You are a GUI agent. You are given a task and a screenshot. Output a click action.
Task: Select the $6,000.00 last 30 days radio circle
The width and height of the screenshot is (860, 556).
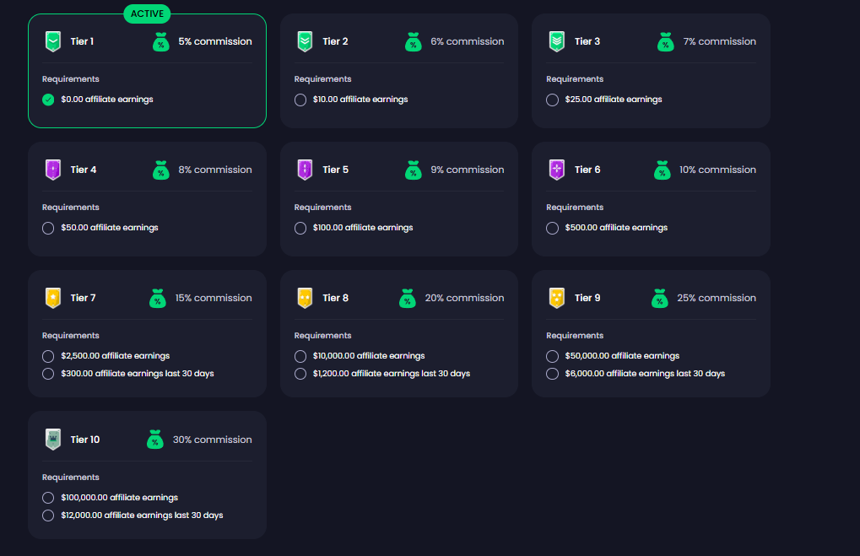pyautogui.click(x=552, y=374)
